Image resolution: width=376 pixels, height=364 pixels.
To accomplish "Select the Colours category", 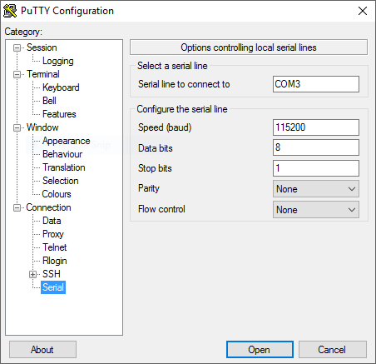I will pyautogui.click(x=57, y=194).
